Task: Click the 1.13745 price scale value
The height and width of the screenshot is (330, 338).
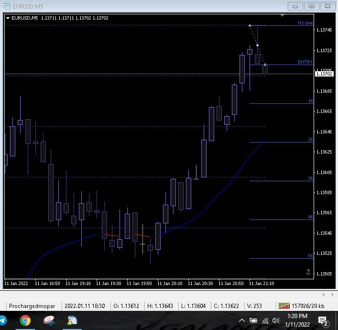Action: tap(324, 30)
